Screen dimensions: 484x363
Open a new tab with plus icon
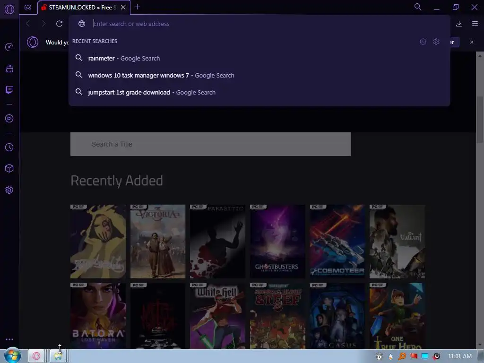tap(138, 7)
